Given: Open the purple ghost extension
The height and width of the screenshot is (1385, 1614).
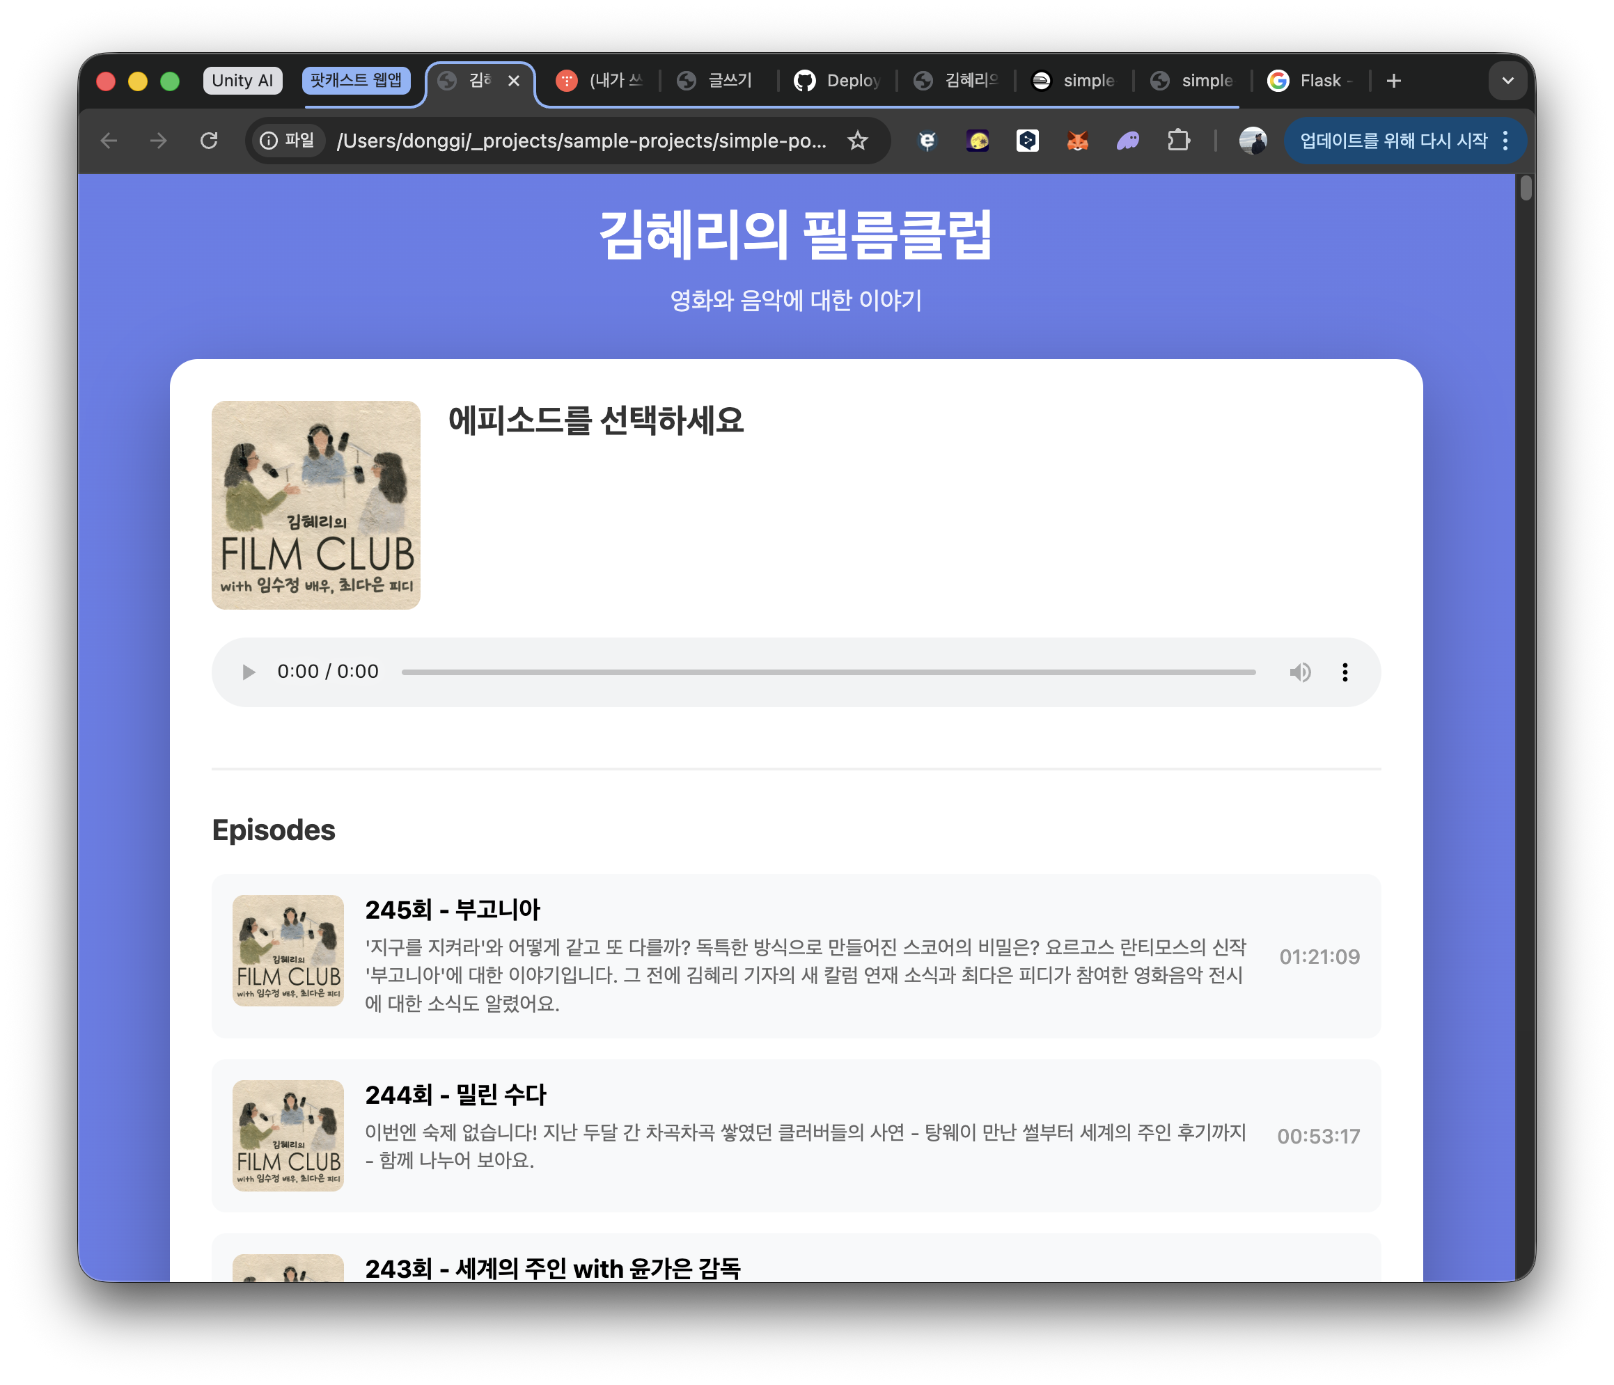Looking at the screenshot, I should point(1127,141).
